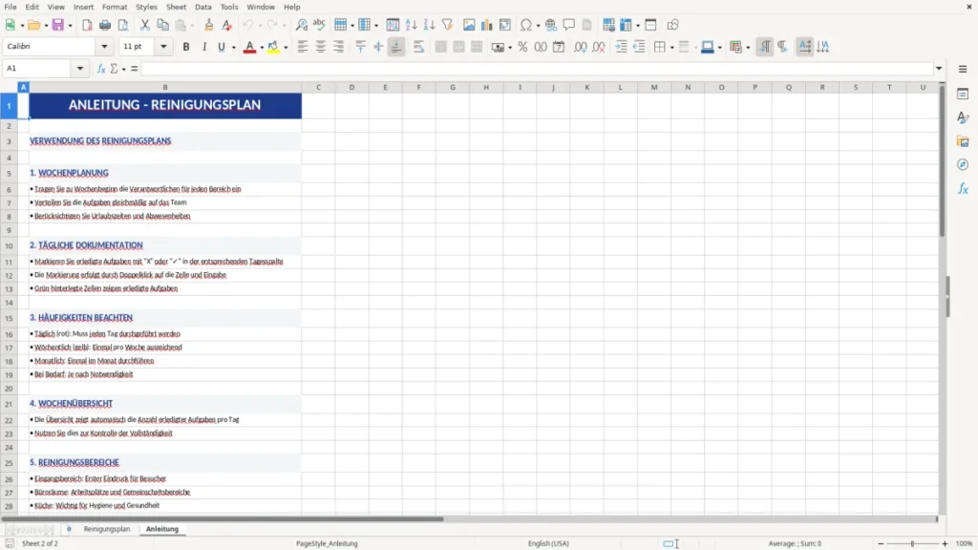Click the AutoFilter funnel icon
Viewport: 978px width, 550px height.
(447, 25)
